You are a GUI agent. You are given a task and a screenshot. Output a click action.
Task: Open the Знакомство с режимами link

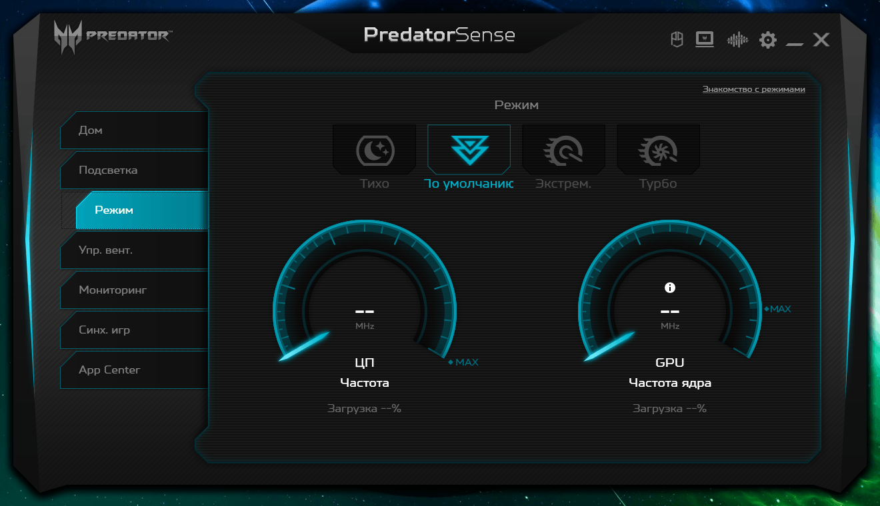point(754,89)
